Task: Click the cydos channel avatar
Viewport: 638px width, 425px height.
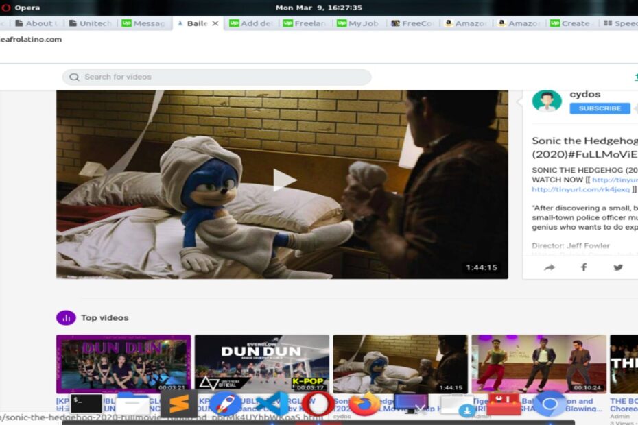Action: (547, 101)
